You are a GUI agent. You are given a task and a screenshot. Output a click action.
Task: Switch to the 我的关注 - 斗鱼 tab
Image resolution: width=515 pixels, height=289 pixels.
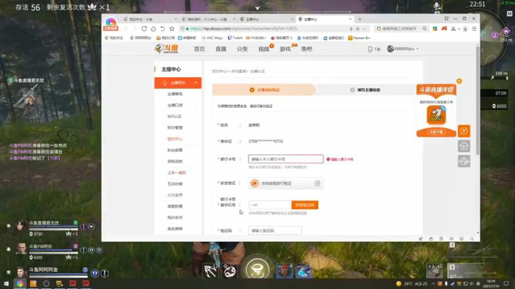coord(150,19)
